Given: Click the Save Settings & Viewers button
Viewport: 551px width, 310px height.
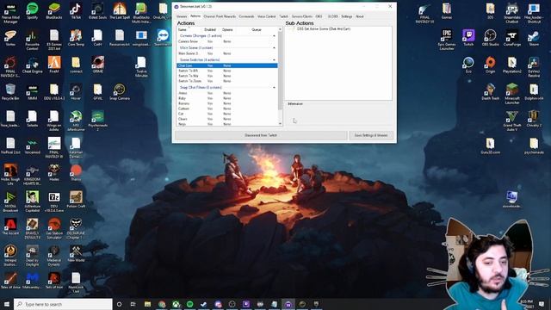Looking at the screenshot, I should pyautogui.click(x=371, y=135).
